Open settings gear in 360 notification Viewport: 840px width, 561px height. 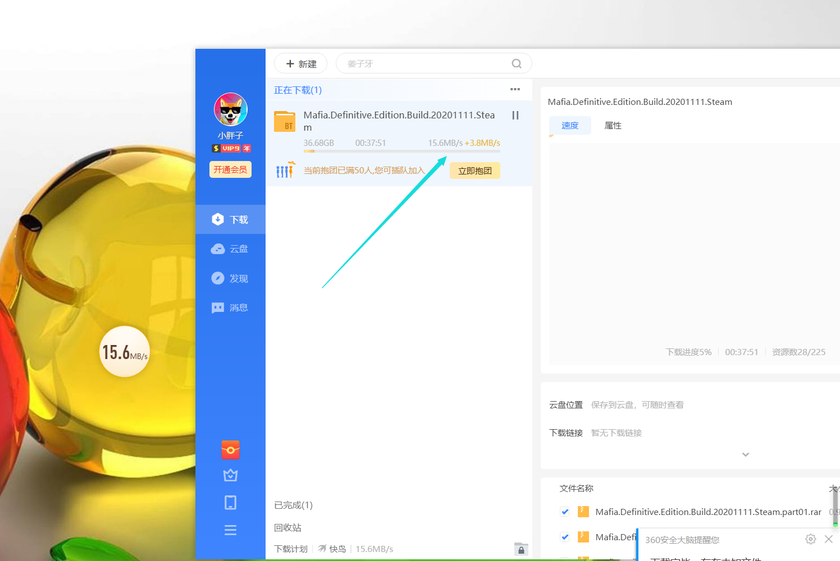pos(810,539)
